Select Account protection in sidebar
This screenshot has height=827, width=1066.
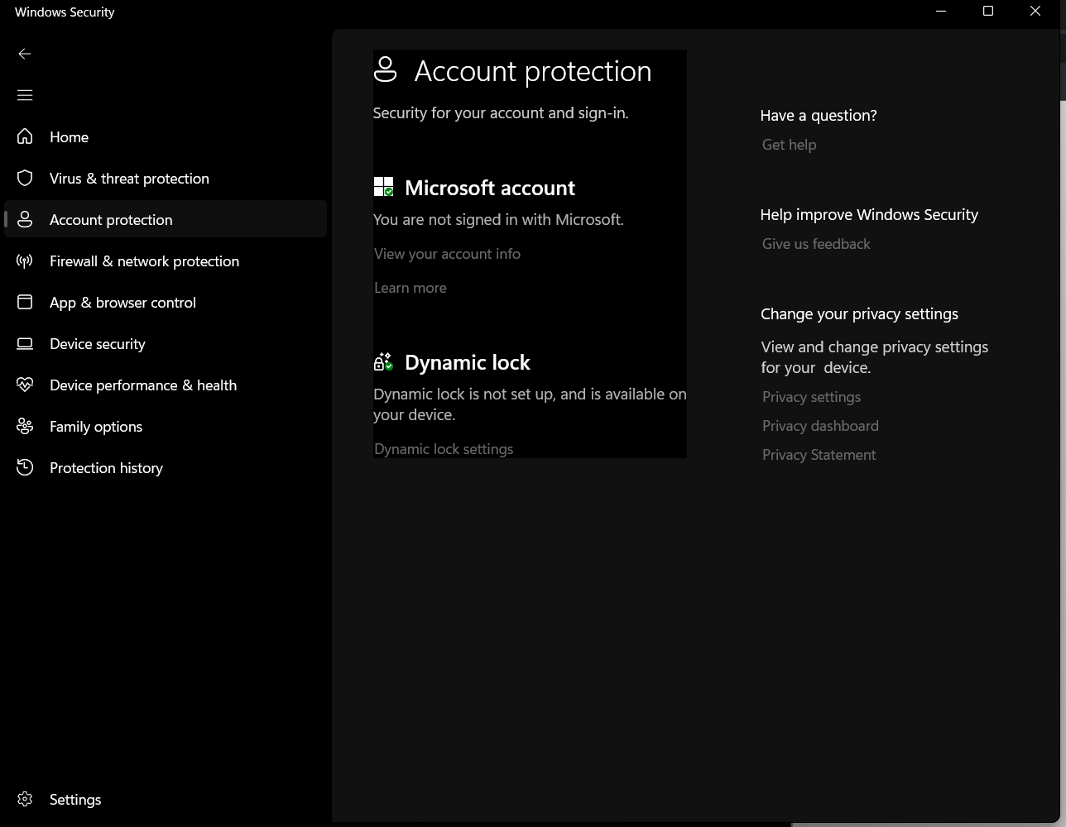(166, 219)
